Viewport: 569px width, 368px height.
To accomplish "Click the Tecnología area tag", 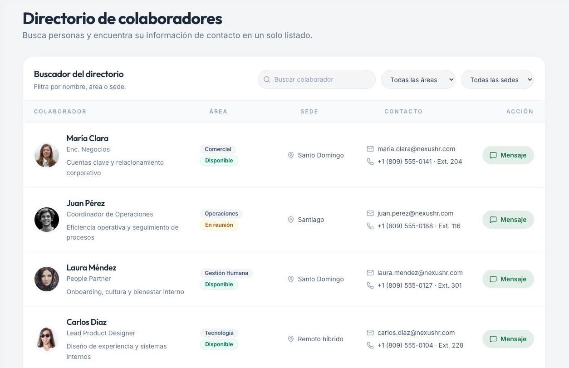I will [219, 333].
